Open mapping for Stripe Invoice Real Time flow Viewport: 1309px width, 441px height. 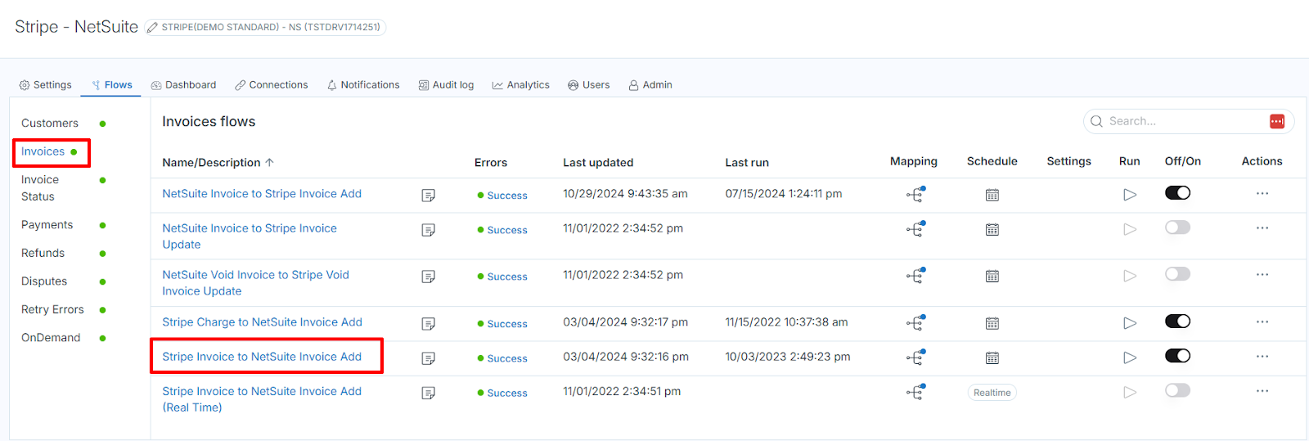915,393
